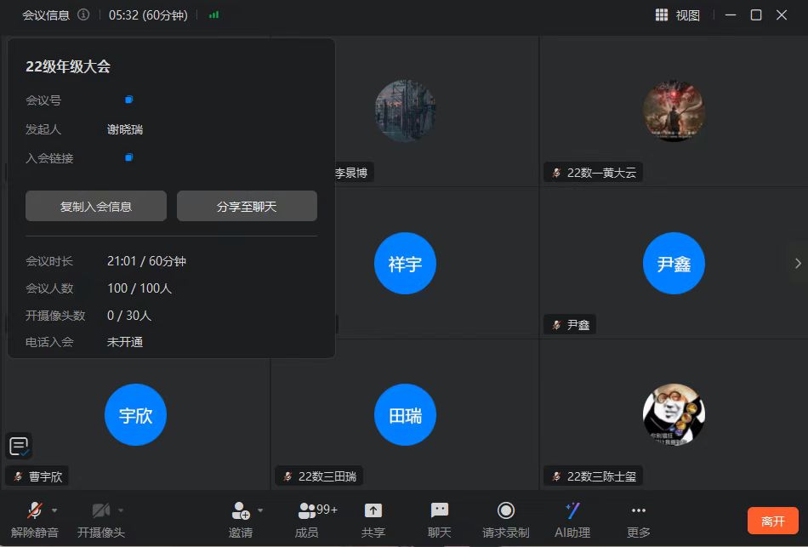This screenshot has height=547, width=808.
Task: Open the Chat panel
Action: pos(439,518)
